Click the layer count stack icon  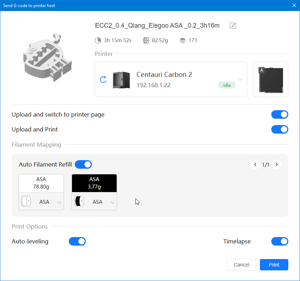(x=183, y=40)
